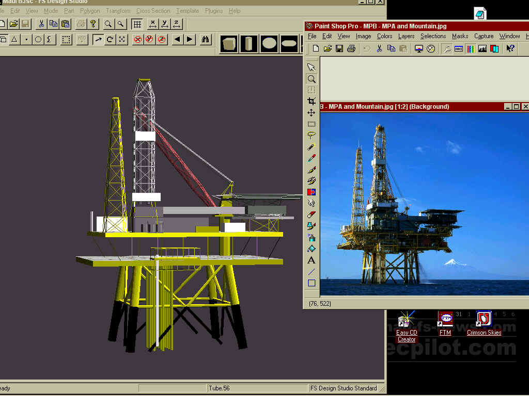The width and height of the screenshot is (529, 396).
Task: Select the Airbrush spray tool
Action: pyautogui.click(x=312, y=237)
